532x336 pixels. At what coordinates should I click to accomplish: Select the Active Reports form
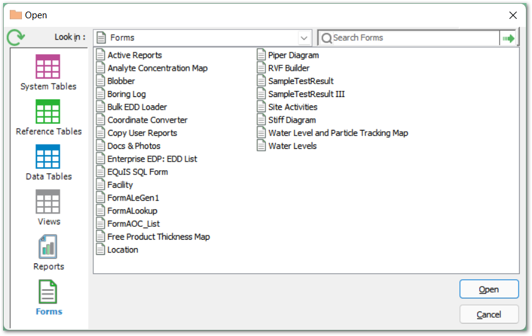[134, 55]
